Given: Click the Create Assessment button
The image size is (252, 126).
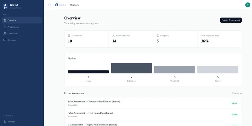Looking at the screenshot, I should [x=231, y=20].
